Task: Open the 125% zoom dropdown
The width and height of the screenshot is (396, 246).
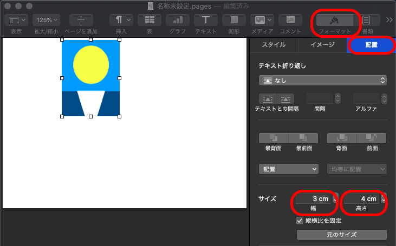Action: 46,20
